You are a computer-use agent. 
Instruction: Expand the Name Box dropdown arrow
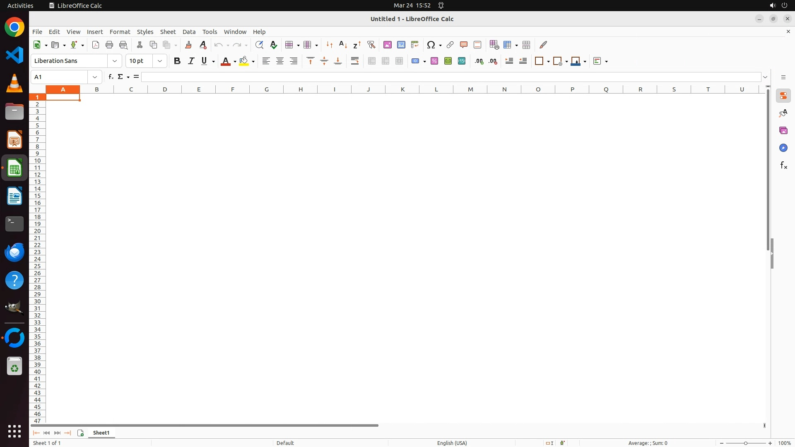point(95,77)
